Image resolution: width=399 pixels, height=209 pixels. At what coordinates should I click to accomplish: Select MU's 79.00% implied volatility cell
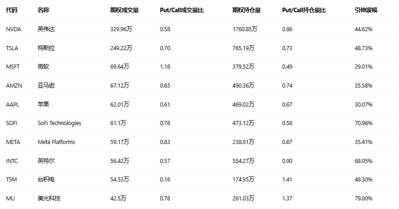click(x=363, y=198)
